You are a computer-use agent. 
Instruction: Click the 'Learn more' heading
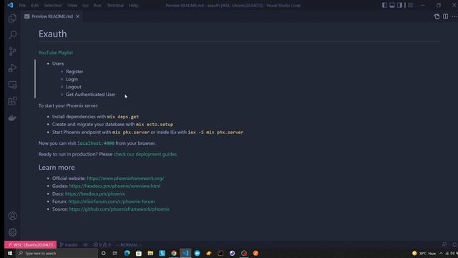[57, 167]
